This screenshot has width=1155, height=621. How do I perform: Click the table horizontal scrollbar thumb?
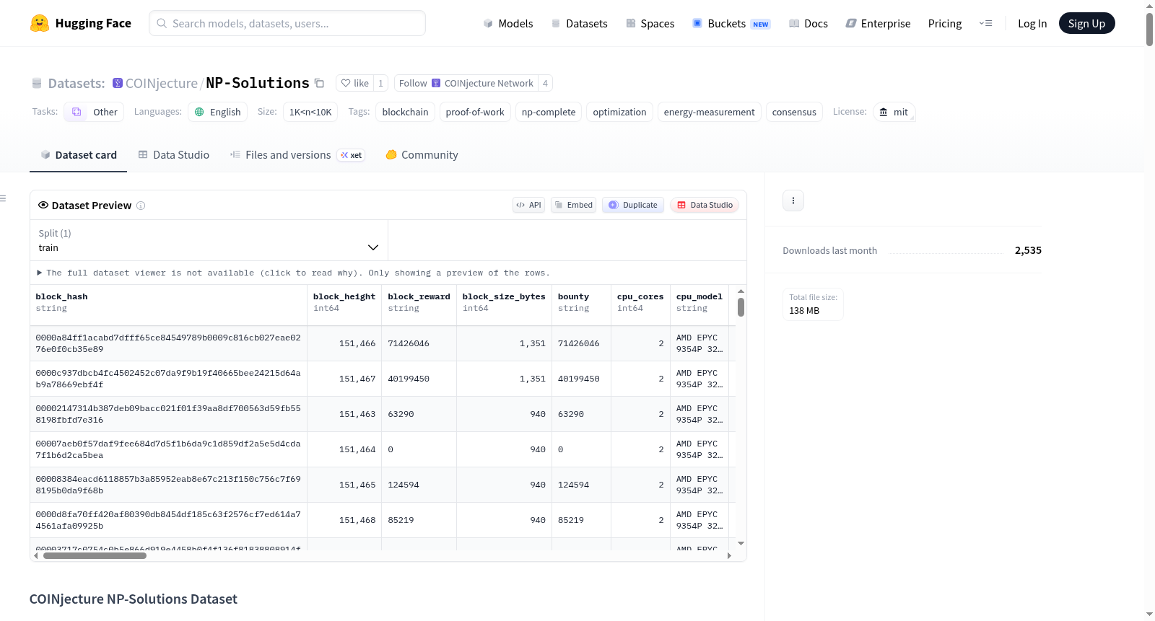click(95, 556)
